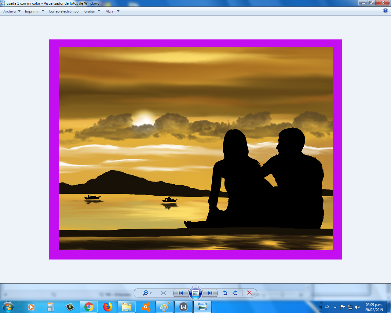Click the ES language indicator
Screen dimensions: 391x313
click(x=327, y=306)
